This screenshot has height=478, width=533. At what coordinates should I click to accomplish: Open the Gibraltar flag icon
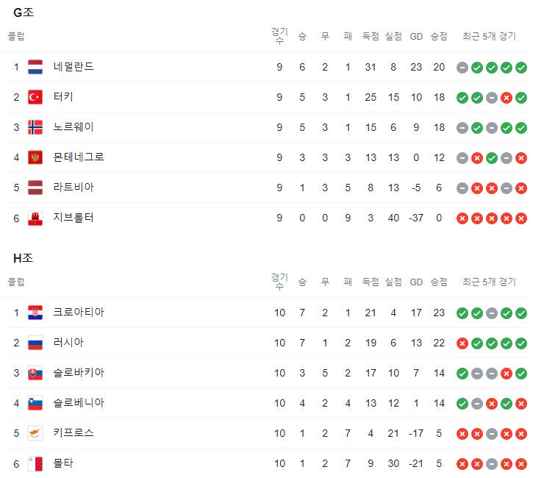tap(35, 218)
